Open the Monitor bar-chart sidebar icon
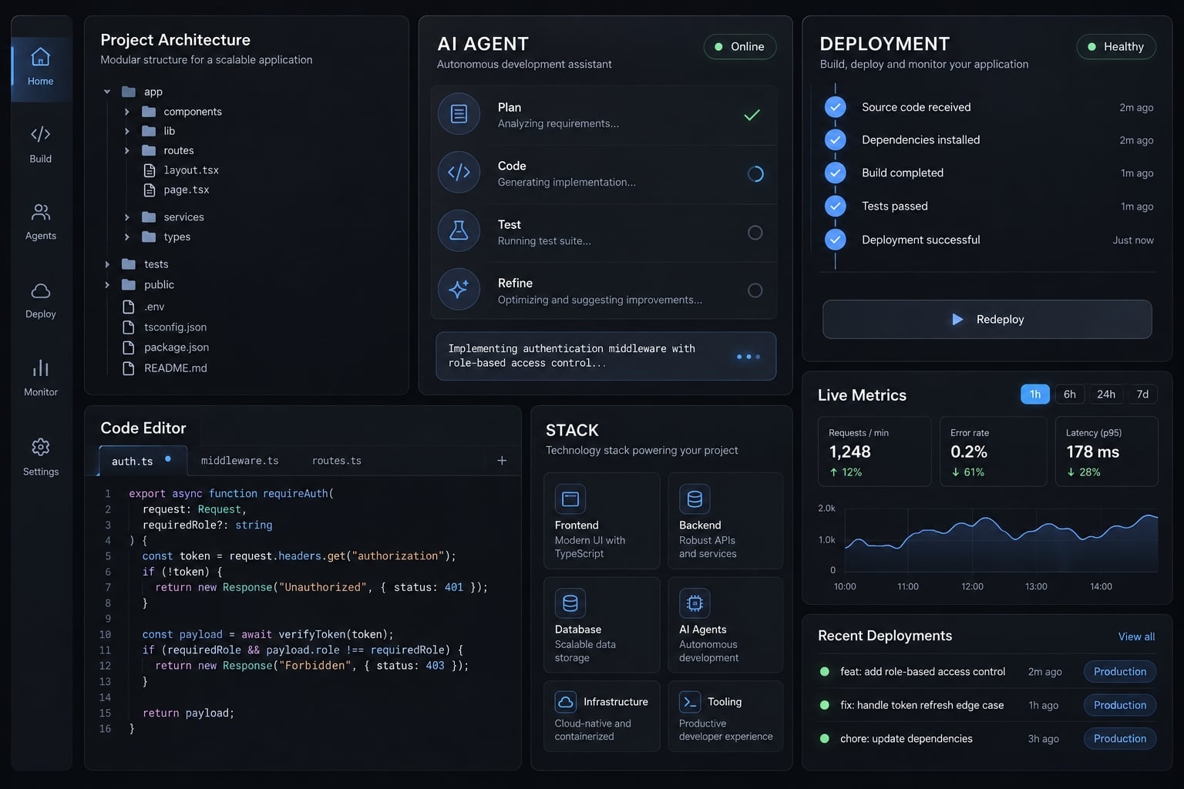Screen dimensions: 1184x789 (x=41, y=368)
